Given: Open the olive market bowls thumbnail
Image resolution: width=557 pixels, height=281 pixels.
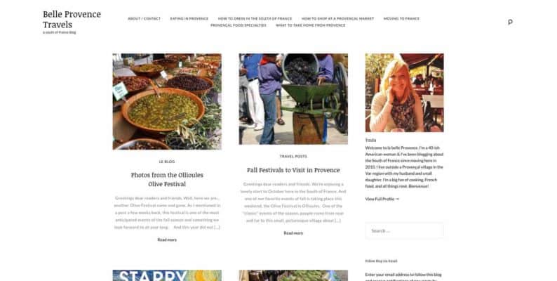Looking at the screenshot, I should 167,101.
